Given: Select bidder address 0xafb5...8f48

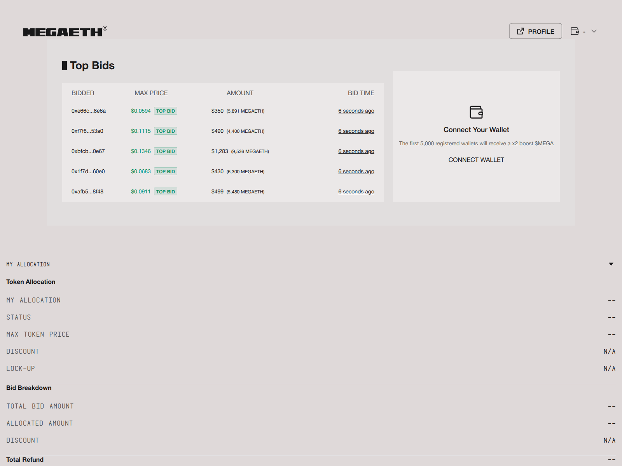Looking at the screenshot, I should [87, 191].
